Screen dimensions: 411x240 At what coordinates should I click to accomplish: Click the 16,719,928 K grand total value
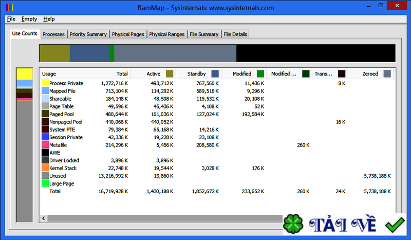(113, 192)
